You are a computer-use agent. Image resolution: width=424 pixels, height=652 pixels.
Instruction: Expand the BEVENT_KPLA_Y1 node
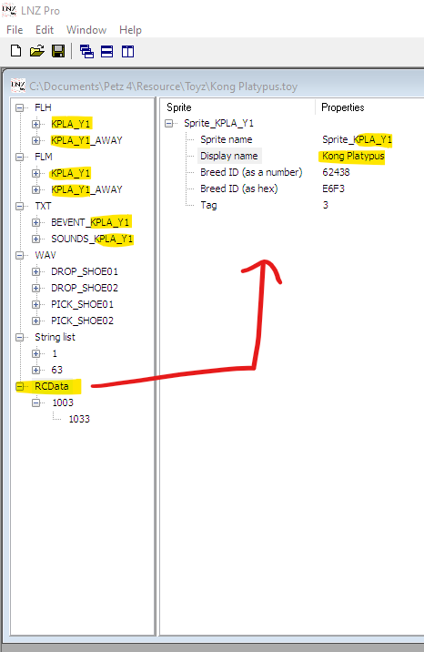coord(35,222)
